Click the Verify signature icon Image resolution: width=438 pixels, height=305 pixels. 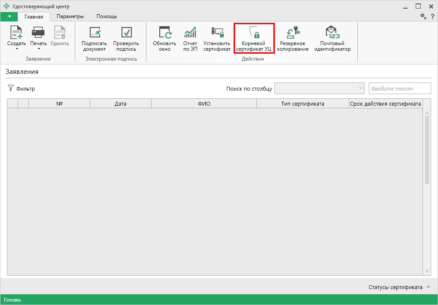126,33
